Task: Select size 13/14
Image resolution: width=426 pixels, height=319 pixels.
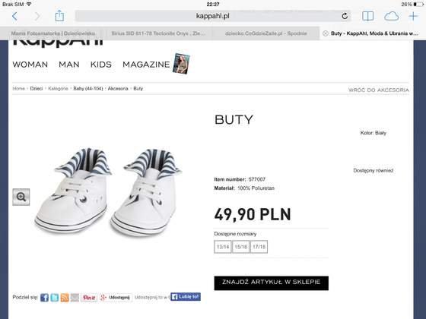Action: [x=222, y=247]
